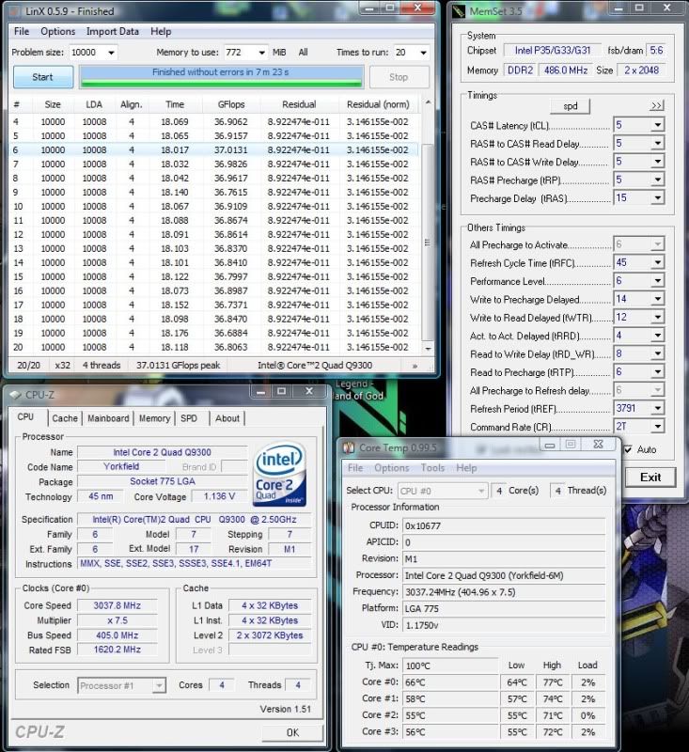Open the Import Data menu in LinX
Image resolution: width=689 pixels, height=752 pixels.
(114, 31)
